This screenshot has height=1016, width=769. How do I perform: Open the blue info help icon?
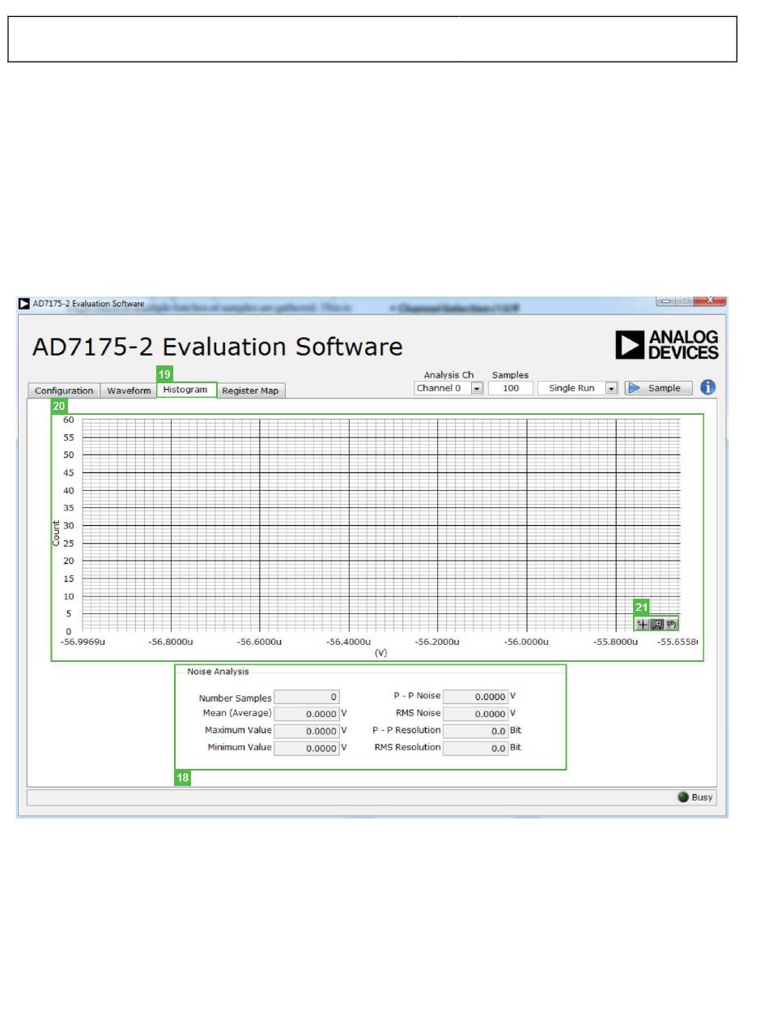click(708, 387)
